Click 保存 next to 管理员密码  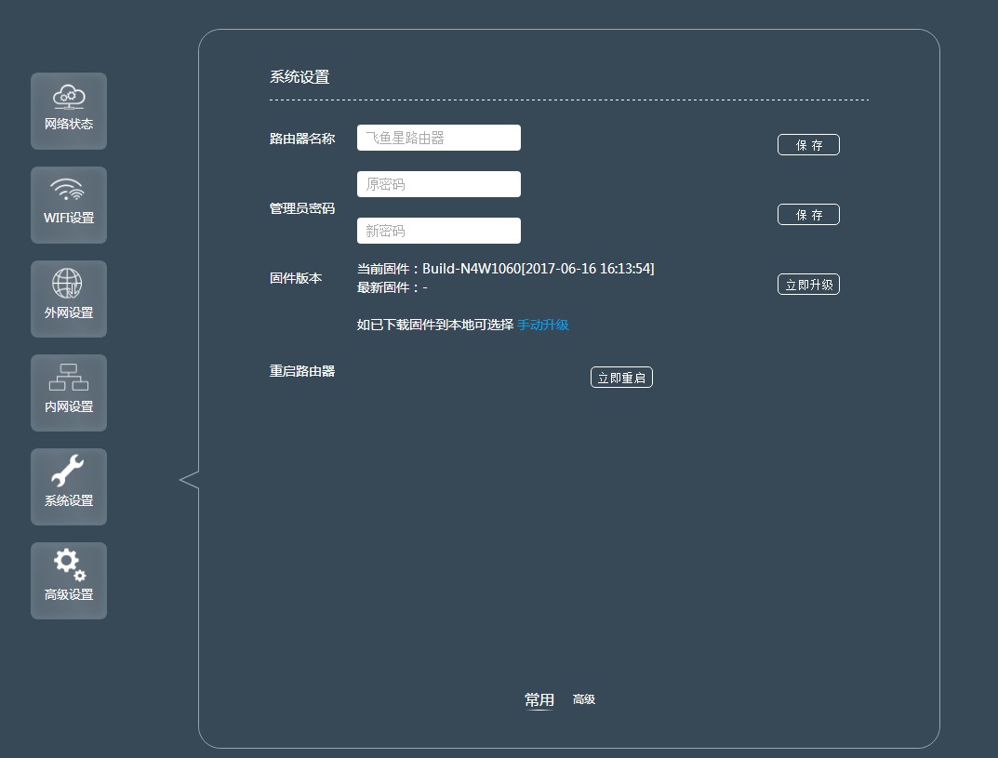click(x=807, y=214)
